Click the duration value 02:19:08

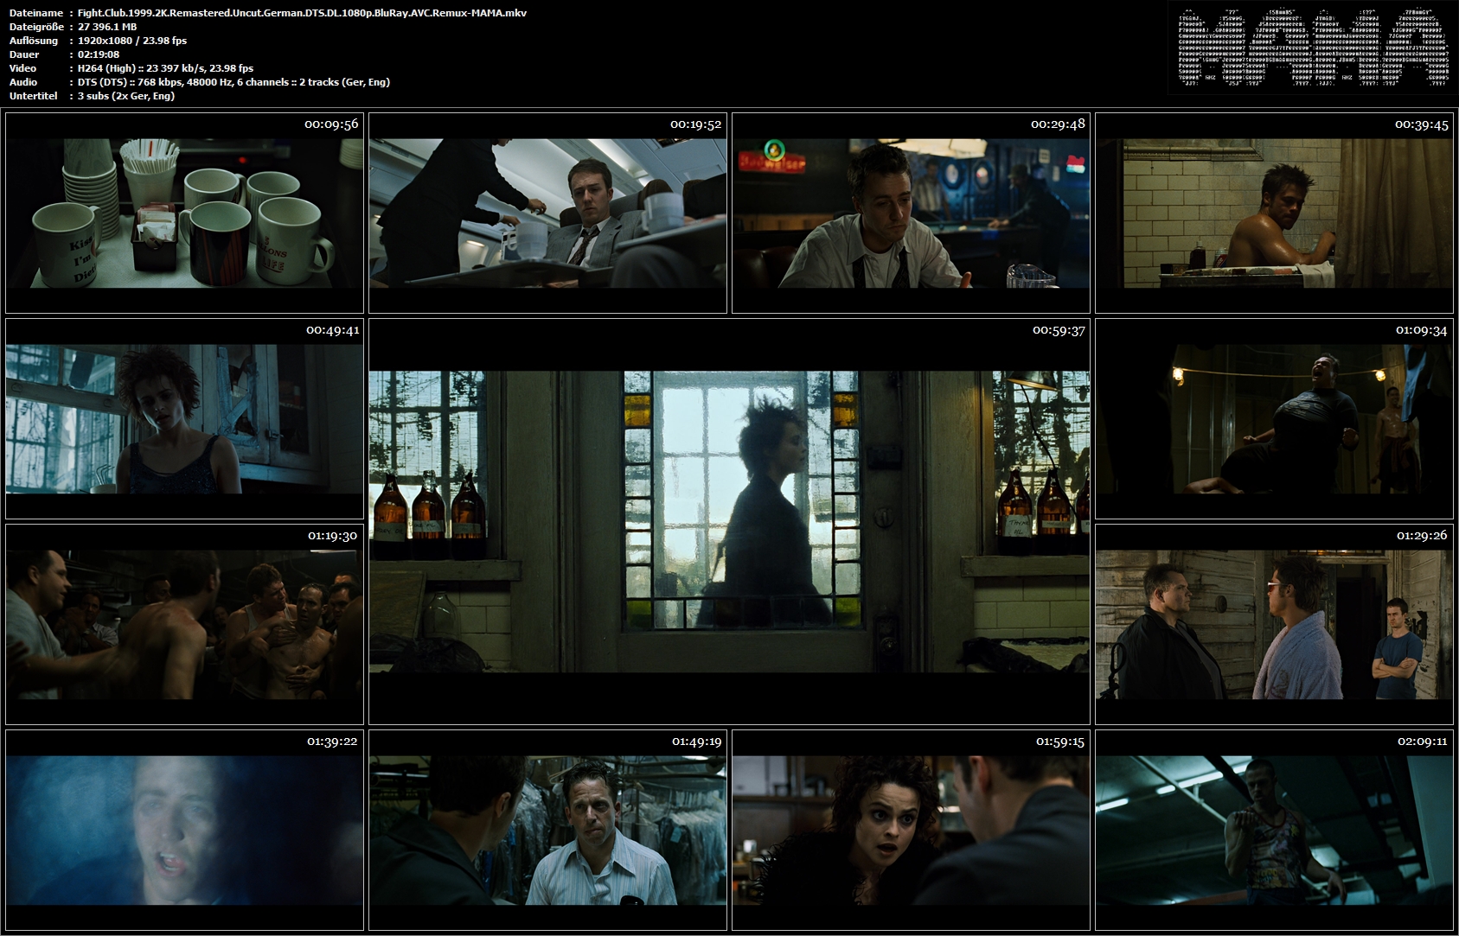(99, 54)
